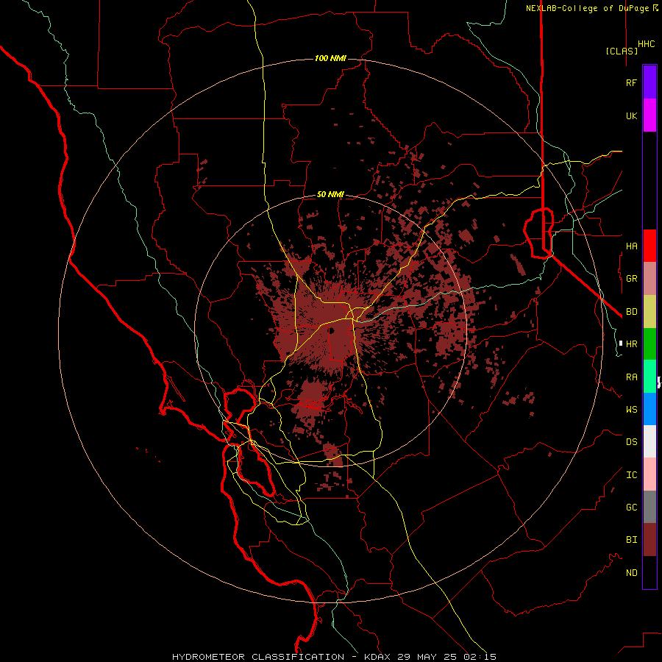Select the WS legend label
The image size is (662, 662).
coord(631,410)
